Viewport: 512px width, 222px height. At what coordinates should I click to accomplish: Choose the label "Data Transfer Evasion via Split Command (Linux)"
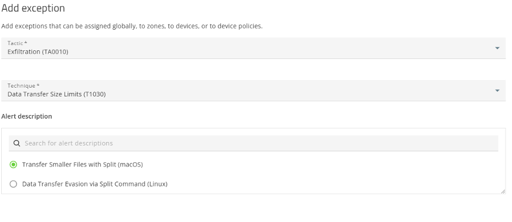(x=95, y=184)
